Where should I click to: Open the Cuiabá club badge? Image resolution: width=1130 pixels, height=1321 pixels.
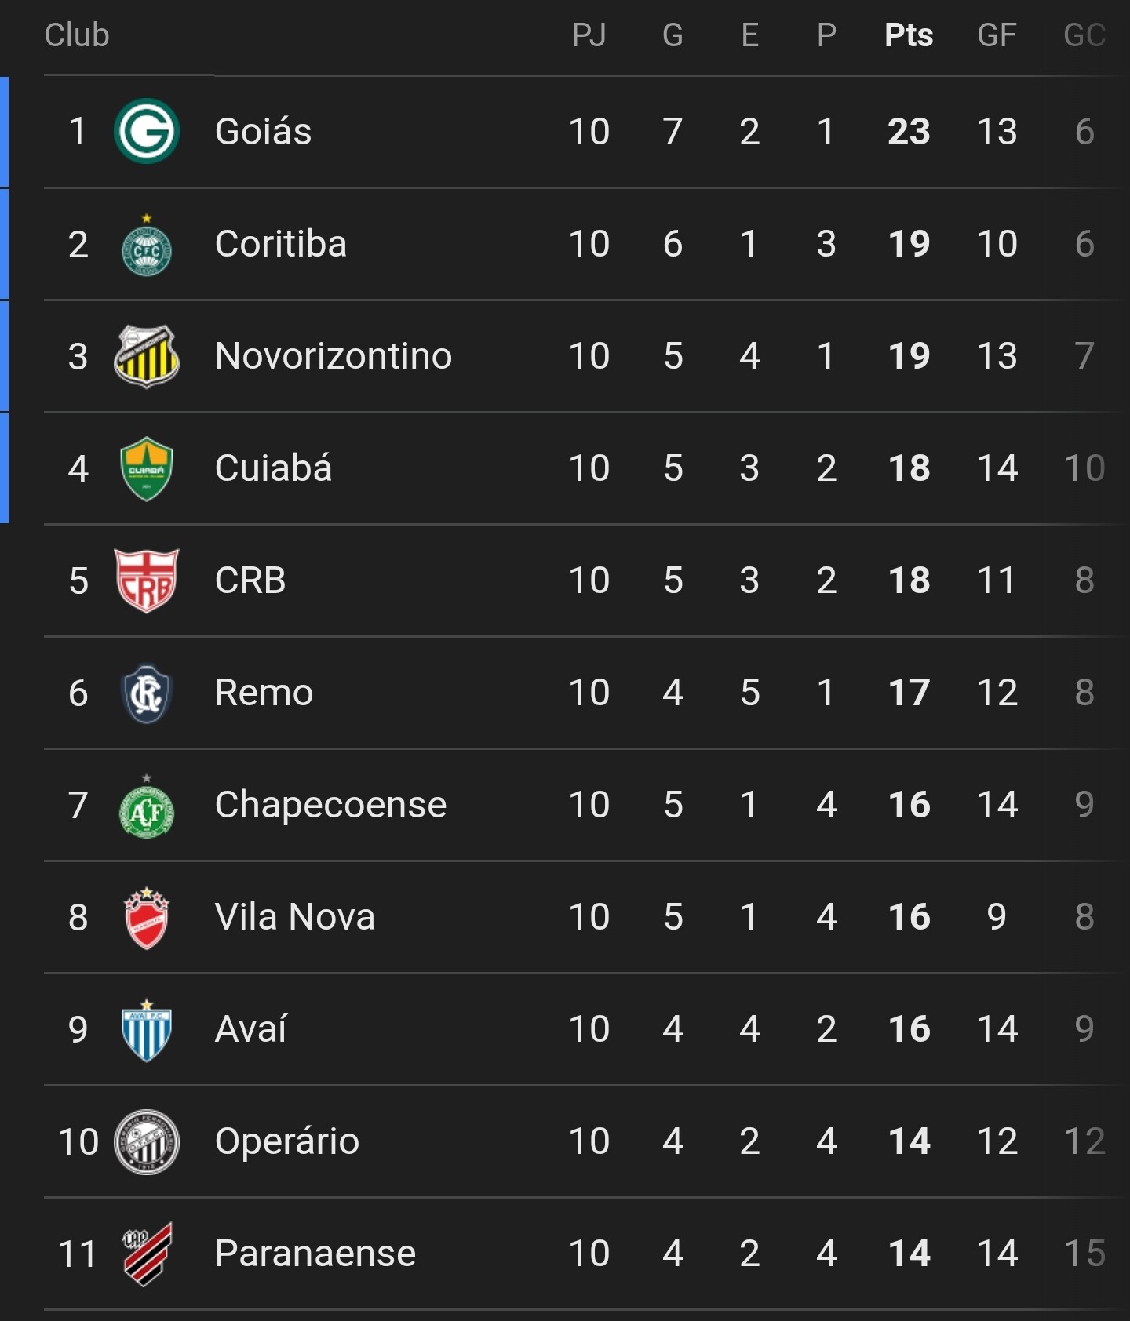click(147, 468)
